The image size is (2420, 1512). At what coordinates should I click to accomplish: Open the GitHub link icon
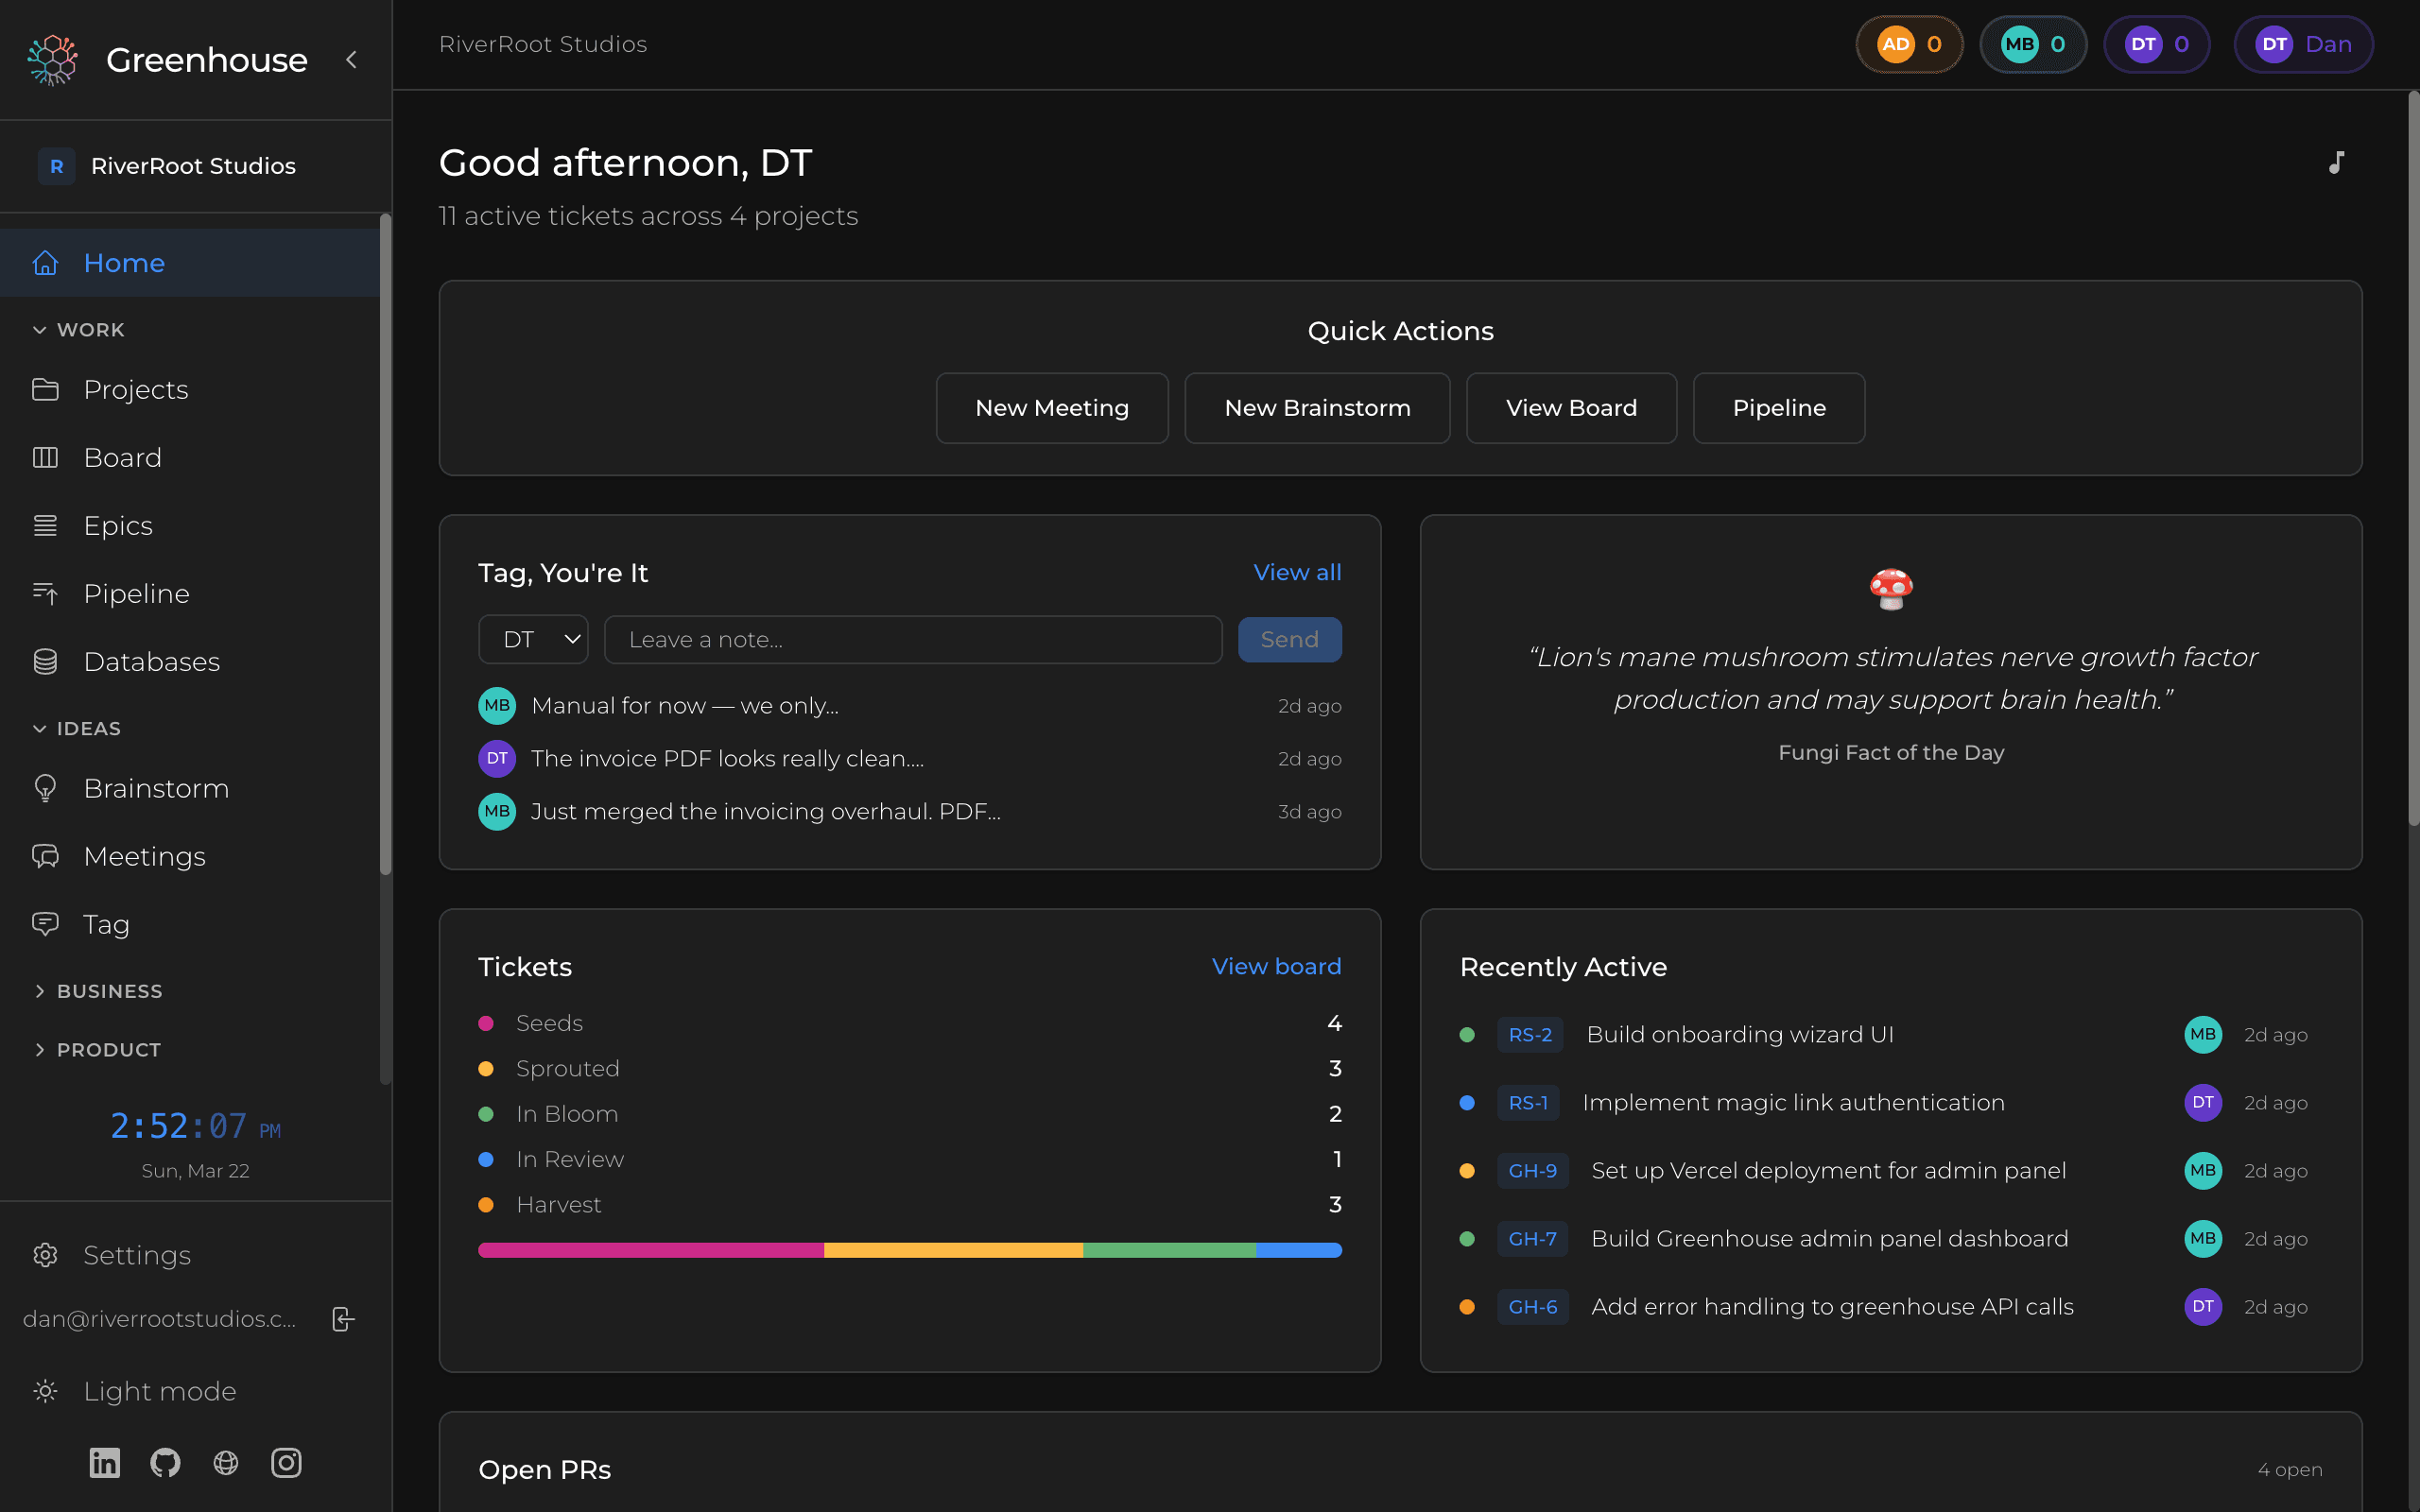pos(165,1463)
